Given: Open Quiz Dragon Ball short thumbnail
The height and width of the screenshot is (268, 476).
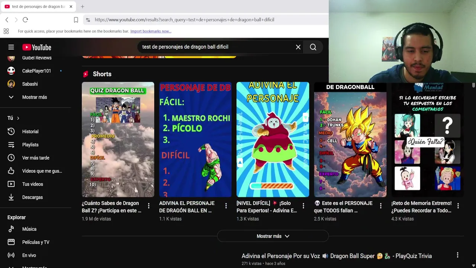Looking at the screenshot, I should click(118, 140).
